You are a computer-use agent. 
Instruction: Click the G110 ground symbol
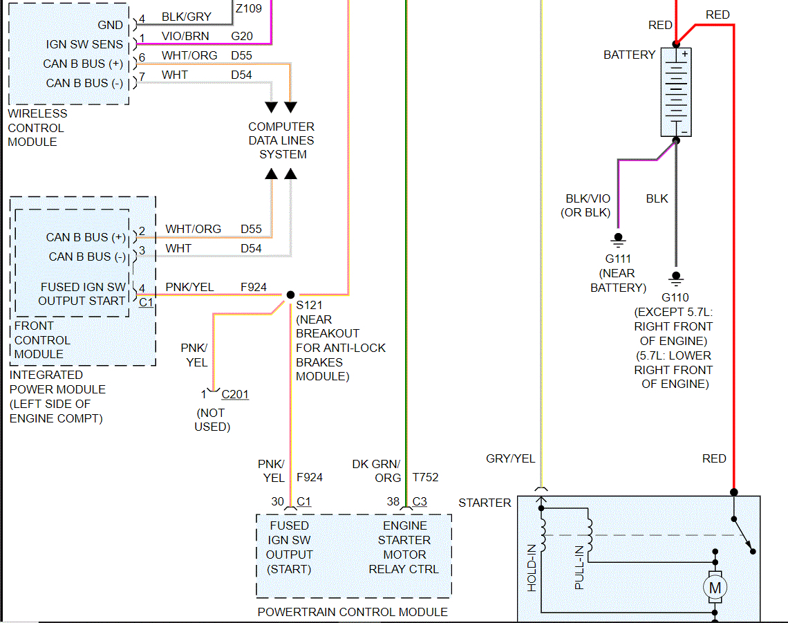pos(676,278)
